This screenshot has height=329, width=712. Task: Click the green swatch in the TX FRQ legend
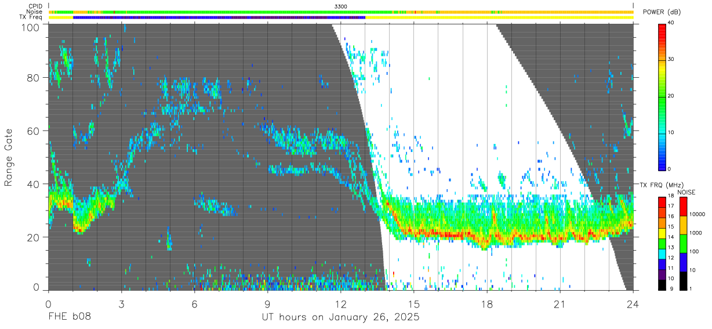[662, 244]
